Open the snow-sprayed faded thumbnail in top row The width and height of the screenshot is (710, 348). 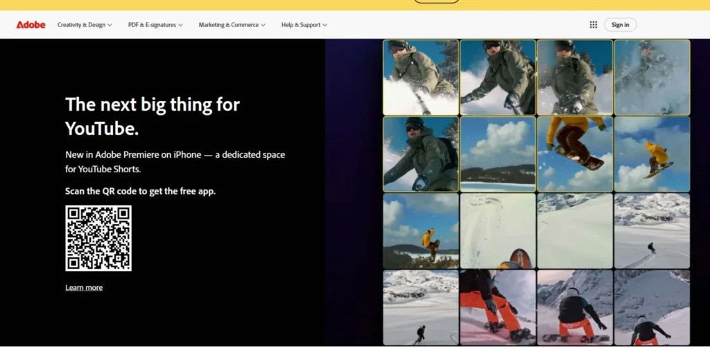tap(652, 77)
